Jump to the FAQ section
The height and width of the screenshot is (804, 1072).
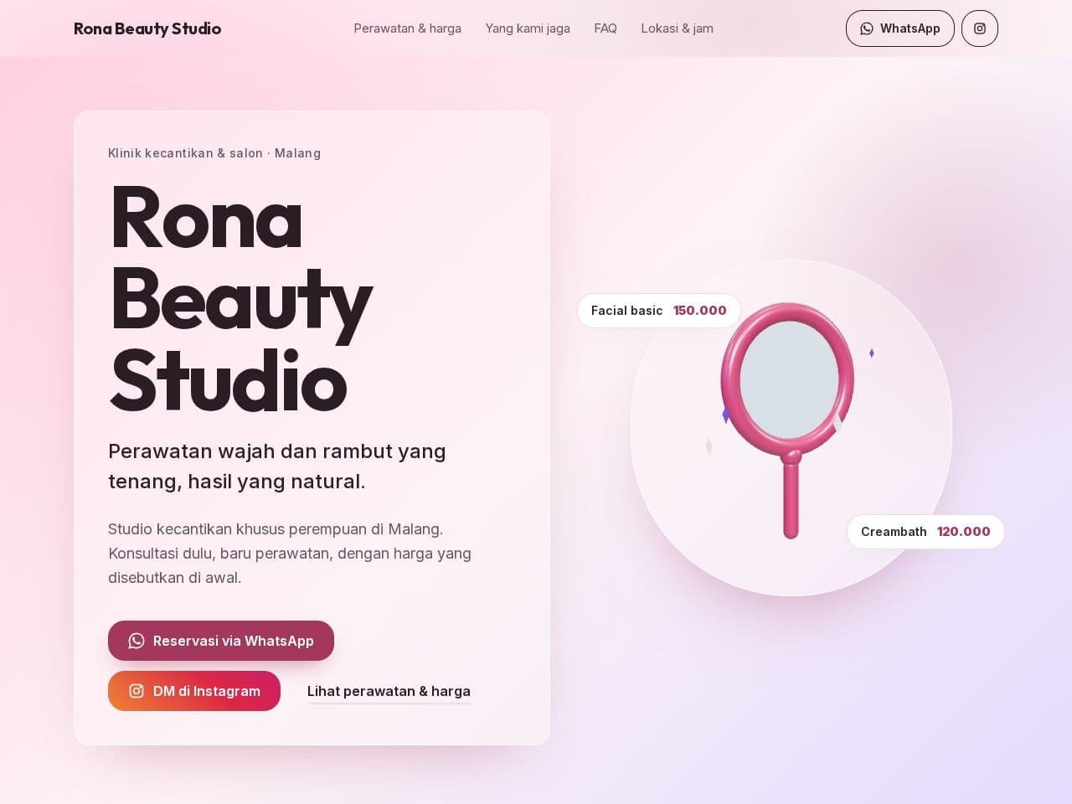point(606,28)
